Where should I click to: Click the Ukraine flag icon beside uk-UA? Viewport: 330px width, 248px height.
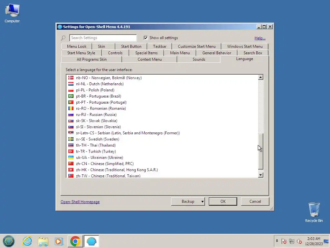pyautogui.click(x=71, y=158)
